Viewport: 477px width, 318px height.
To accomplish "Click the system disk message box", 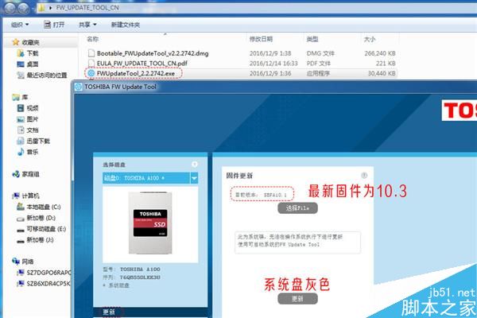I will [297, 242].
